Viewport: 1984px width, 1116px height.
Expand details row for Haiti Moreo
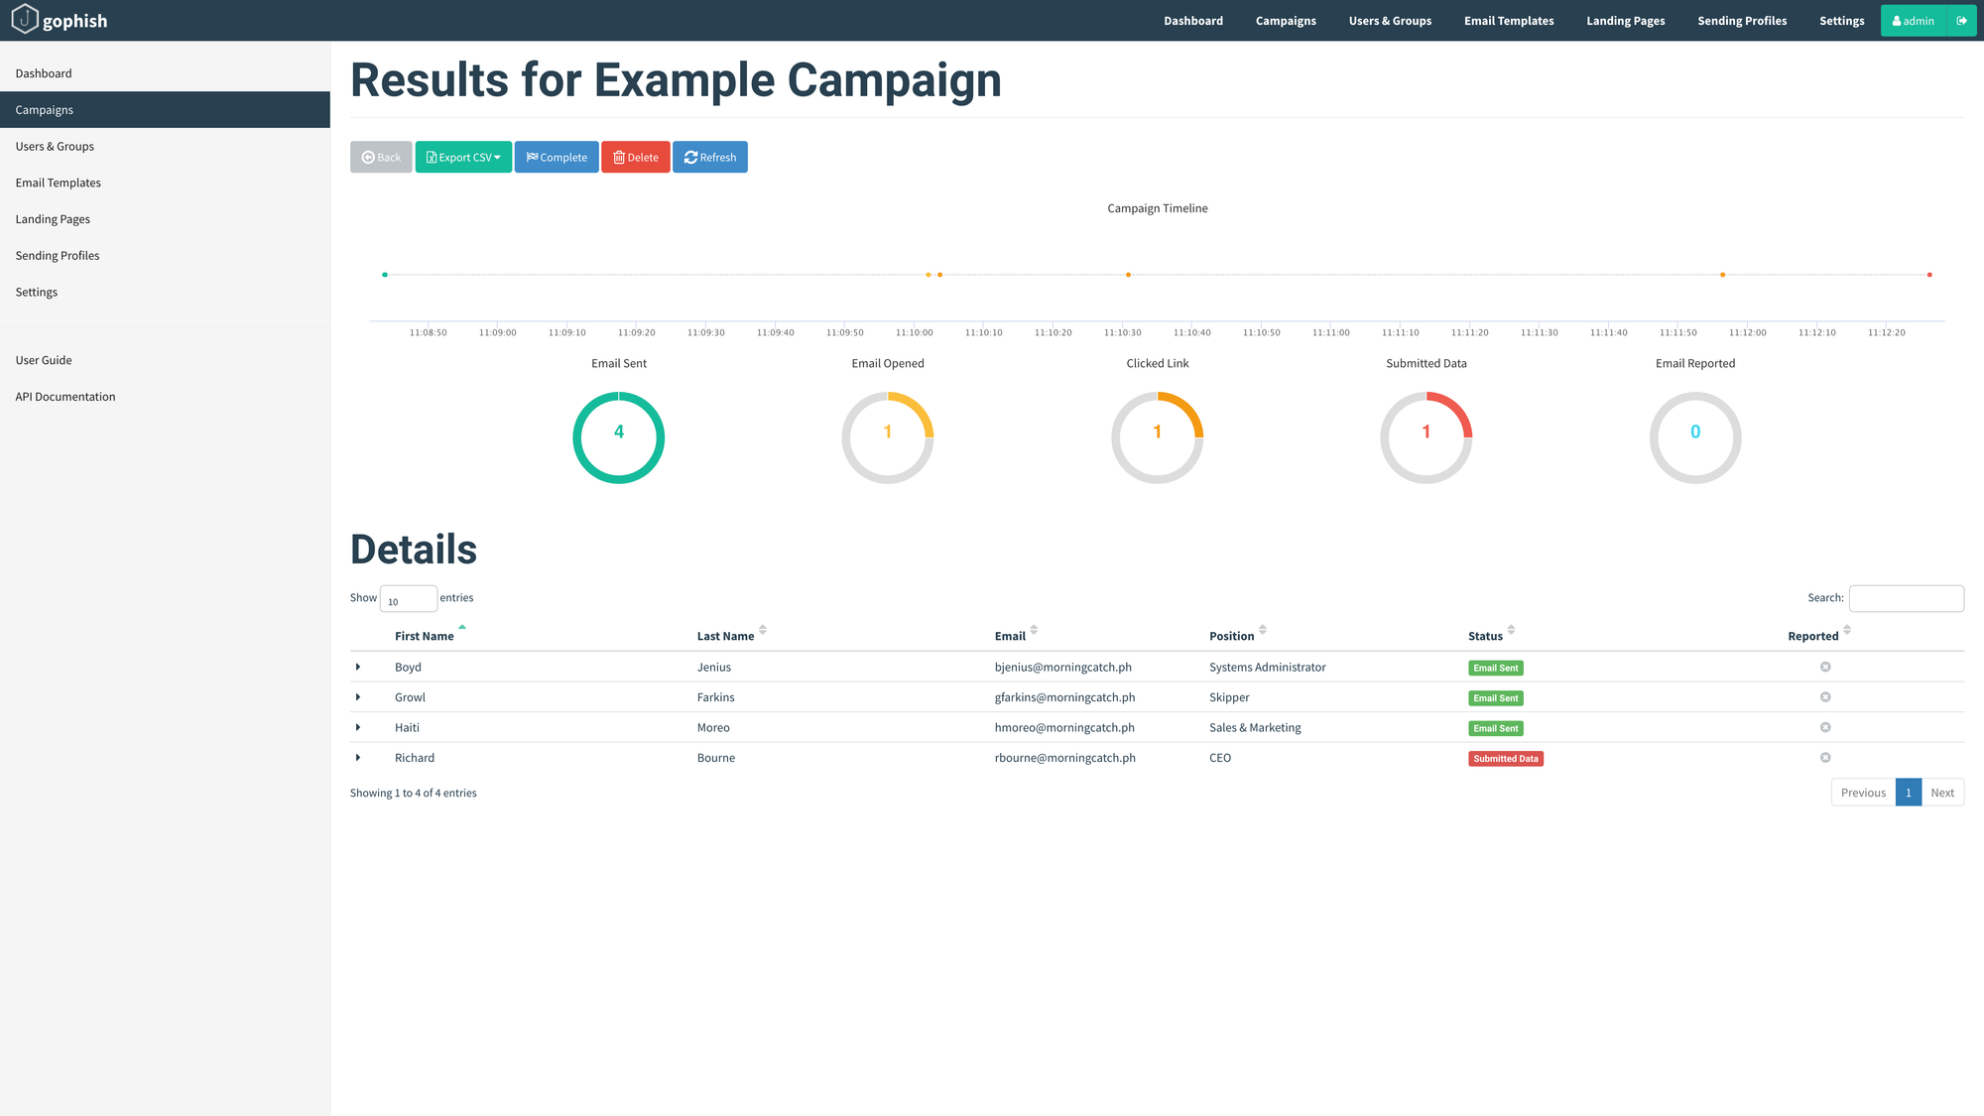tap(358, 727)
